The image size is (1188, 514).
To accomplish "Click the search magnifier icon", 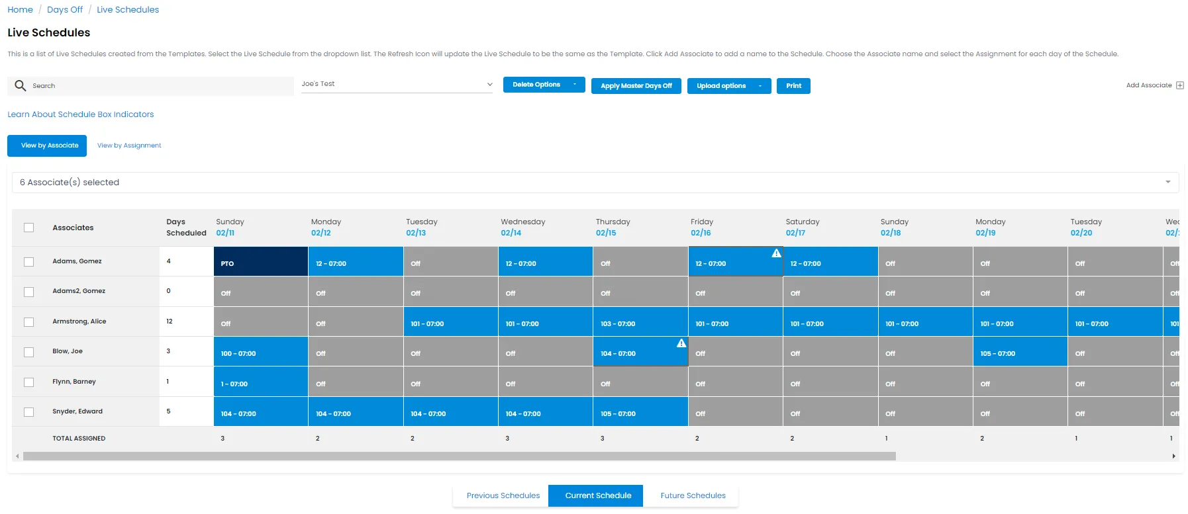I will click(x=21, y=85).
